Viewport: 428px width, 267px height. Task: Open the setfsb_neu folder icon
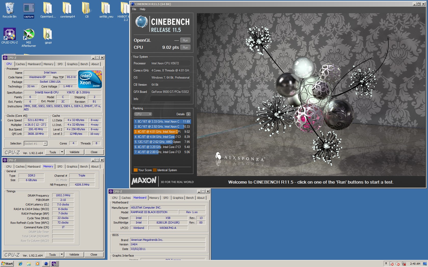click(106, 10)
